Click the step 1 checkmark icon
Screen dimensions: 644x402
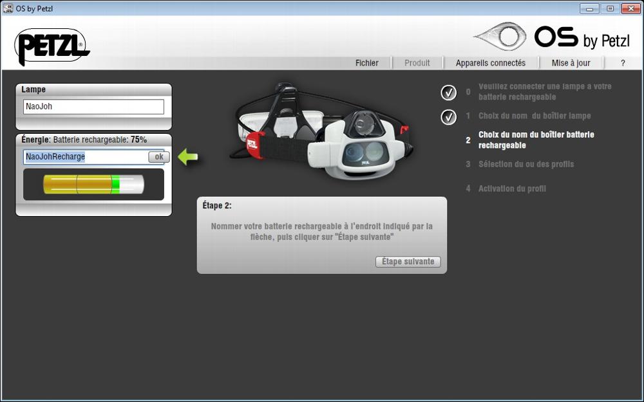coord(448,117)
